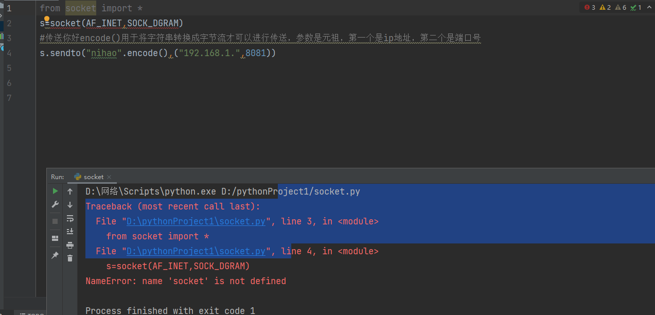Open run configuration wrench icon
Screen dimensions: 655x315
pyautogui.click(x=55, y=205)
